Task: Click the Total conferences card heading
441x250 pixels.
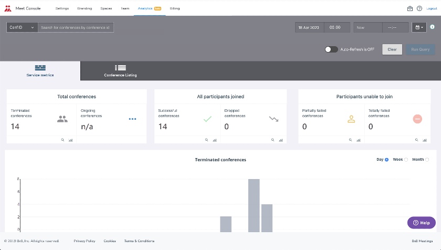Action: pyautogui.click(x=77, y=97)
